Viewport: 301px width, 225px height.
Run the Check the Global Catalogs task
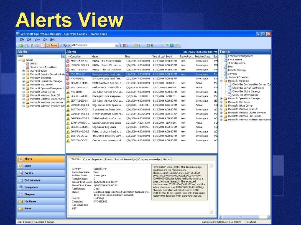(246, 91)
